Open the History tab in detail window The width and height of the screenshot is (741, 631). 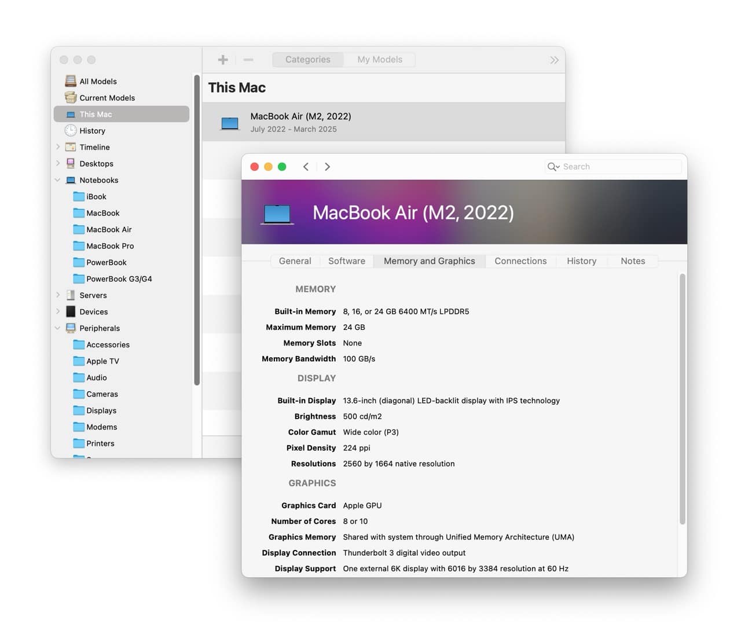click(x=582, y=261)
